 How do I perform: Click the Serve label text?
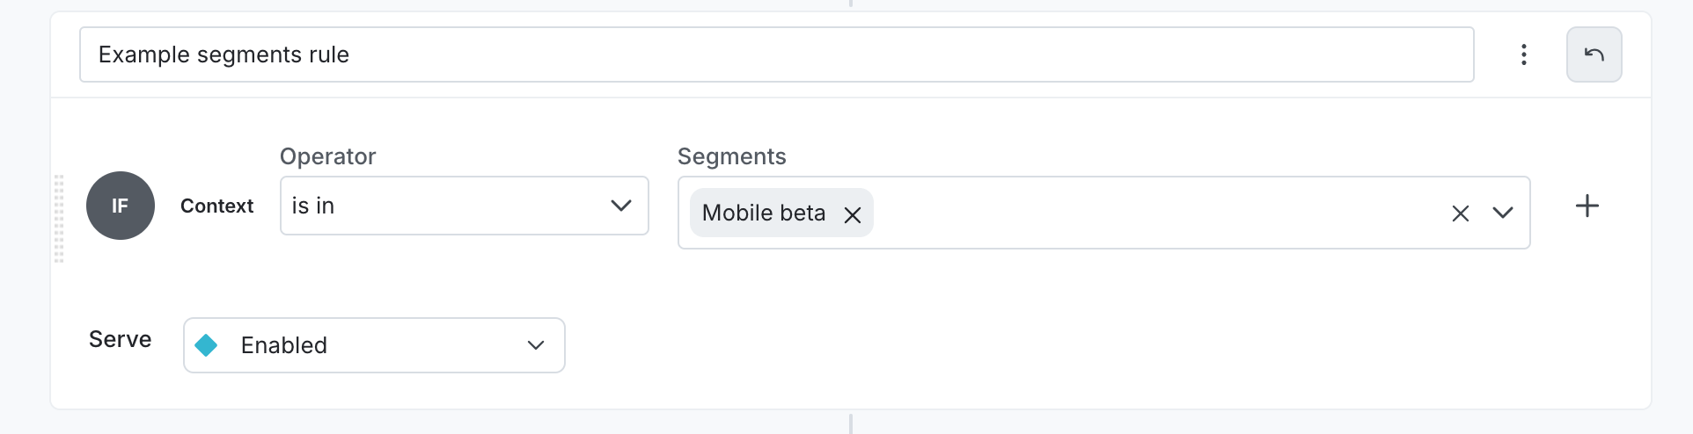pos(120,339)
